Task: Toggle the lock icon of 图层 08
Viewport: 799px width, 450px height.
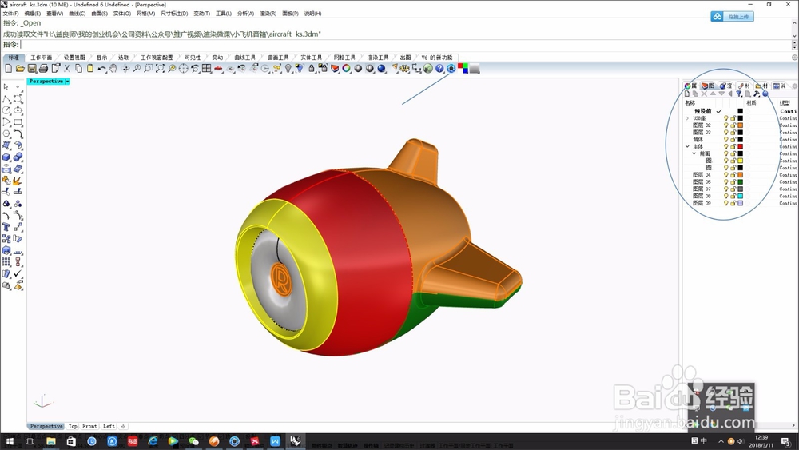Action: pyautogui.click(x=733, y=196)
